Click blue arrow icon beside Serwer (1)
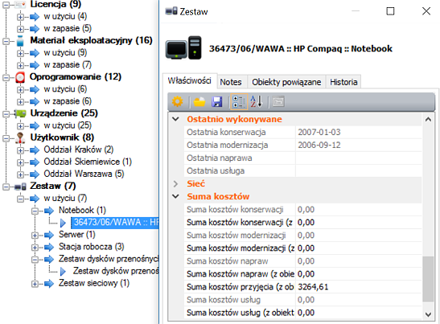Screen dimensions: 440x324 (49, 235)
